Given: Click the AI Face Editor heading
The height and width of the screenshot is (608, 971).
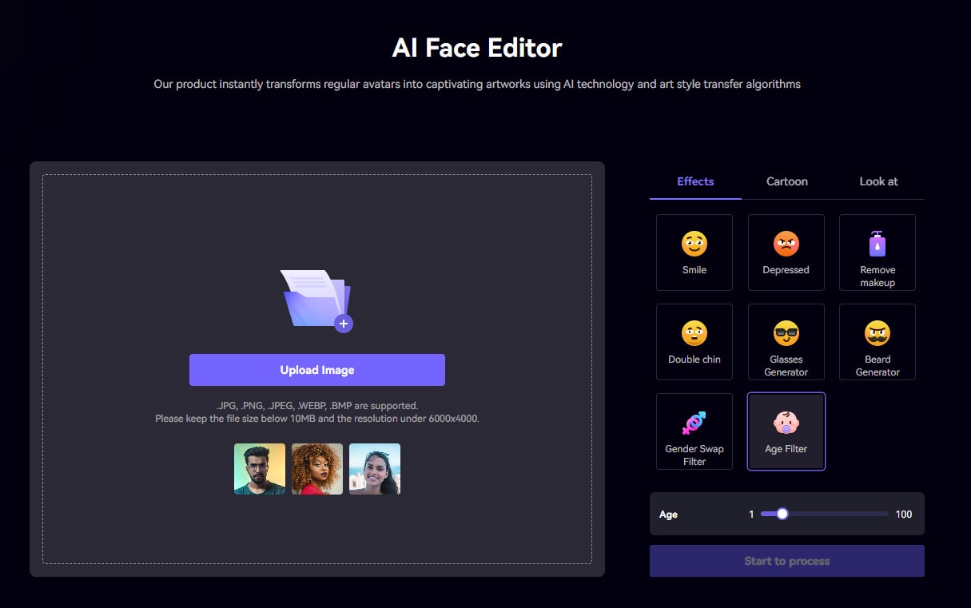Looking at the screenshot, I should pos(477,48).
